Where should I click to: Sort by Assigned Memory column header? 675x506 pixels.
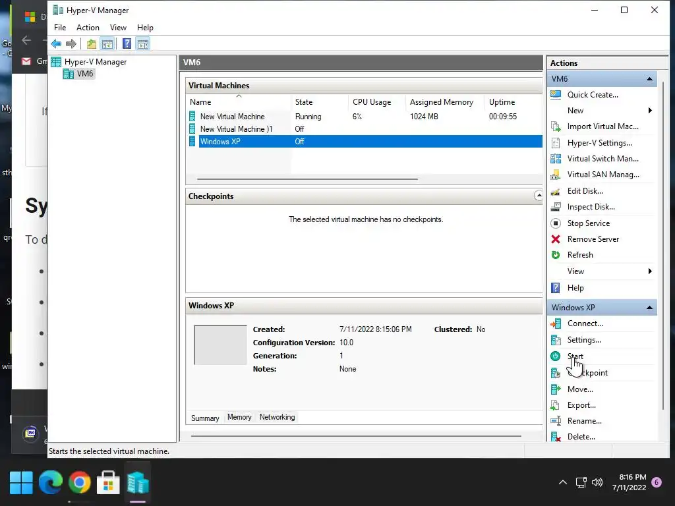click(x=445, y=102)
